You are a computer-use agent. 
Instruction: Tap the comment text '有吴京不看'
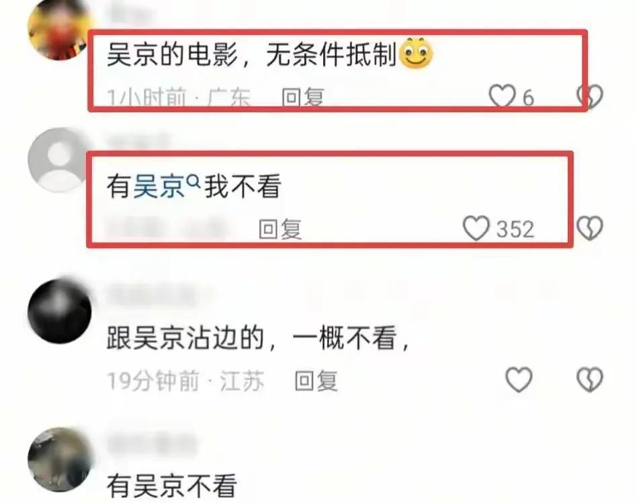(x=171, y=486)
